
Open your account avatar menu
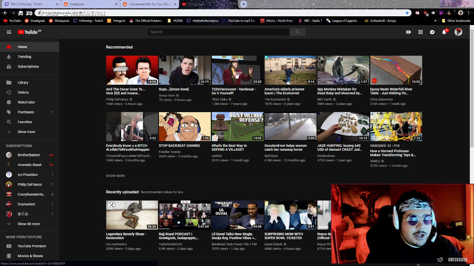[x=458, y=32]
